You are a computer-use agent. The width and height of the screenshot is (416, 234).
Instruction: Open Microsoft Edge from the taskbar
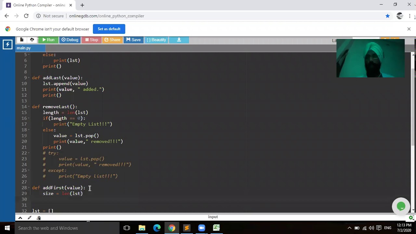point(157,228)
